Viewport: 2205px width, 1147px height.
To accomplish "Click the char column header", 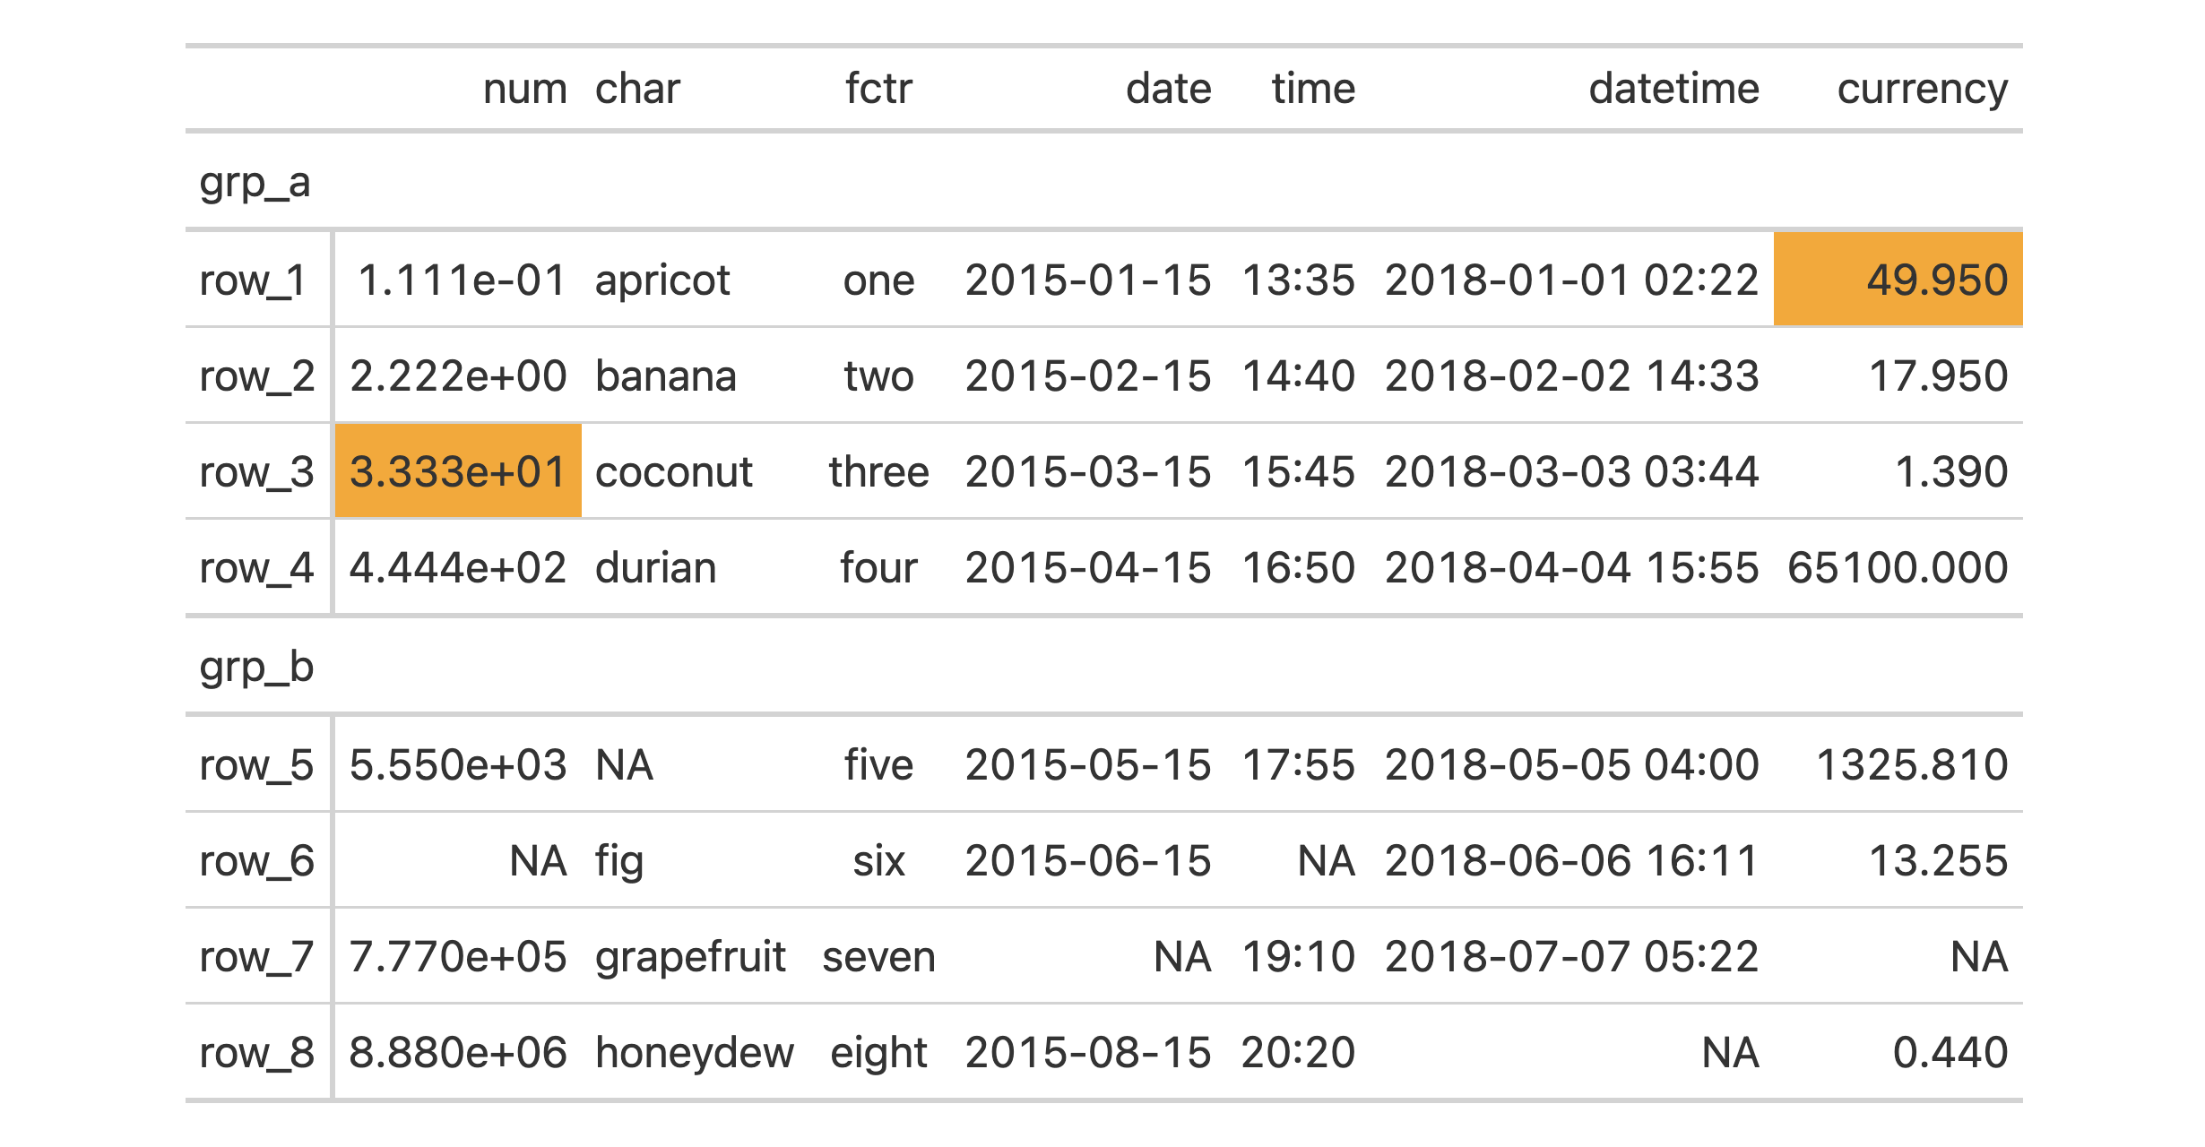I will [637, 89].
